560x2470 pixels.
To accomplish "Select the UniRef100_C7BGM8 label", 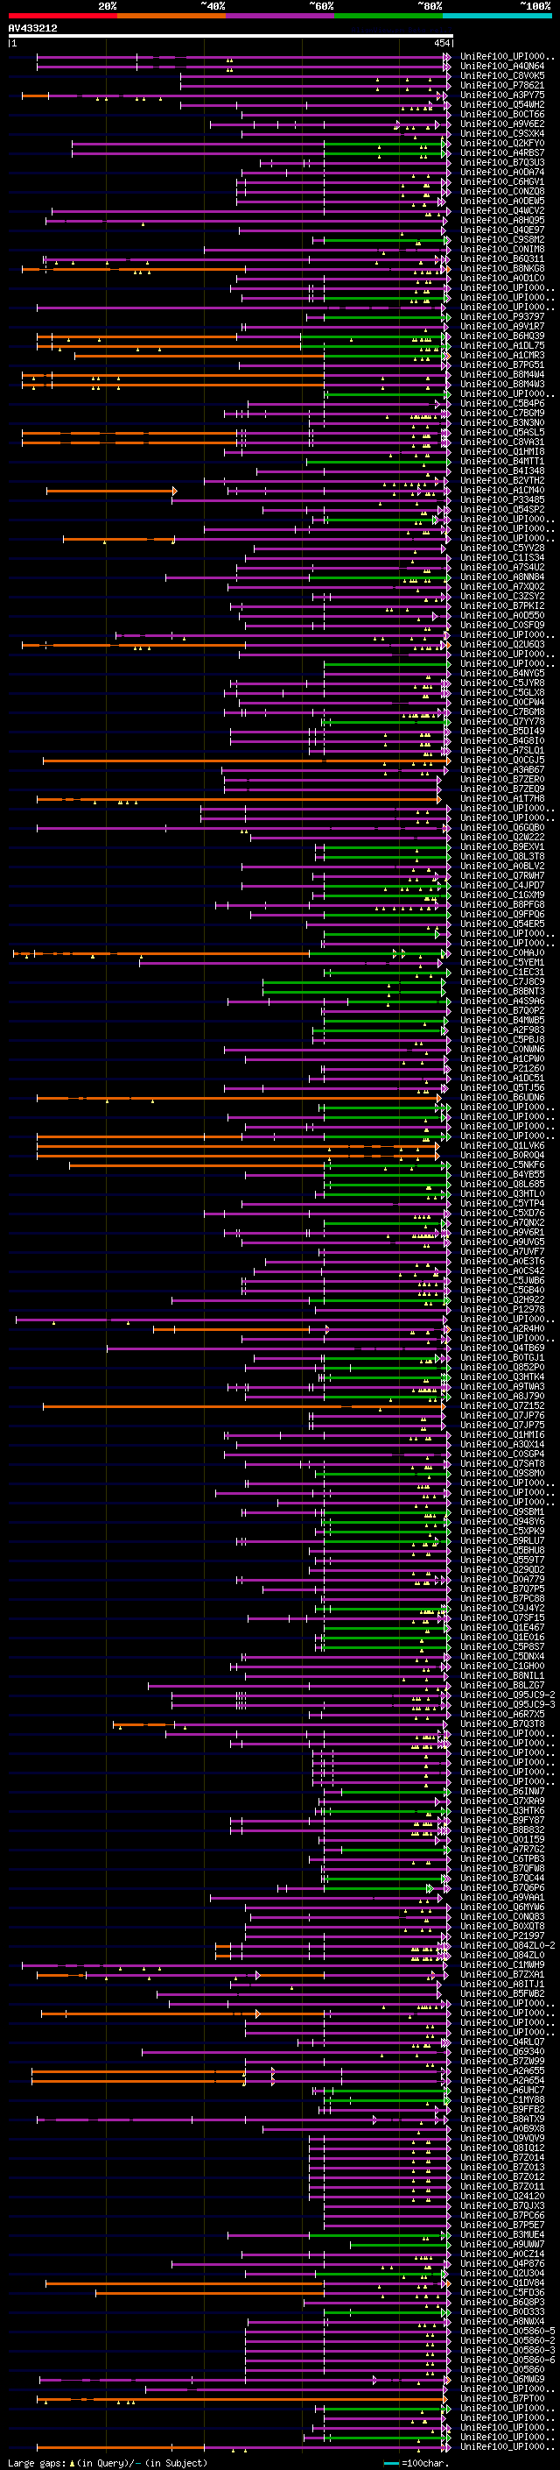I will (501, 711).
